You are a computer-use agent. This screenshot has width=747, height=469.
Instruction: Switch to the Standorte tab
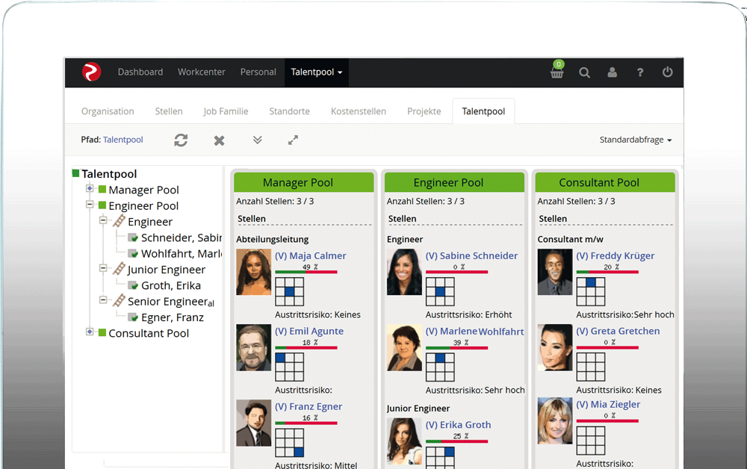(289, 111)
